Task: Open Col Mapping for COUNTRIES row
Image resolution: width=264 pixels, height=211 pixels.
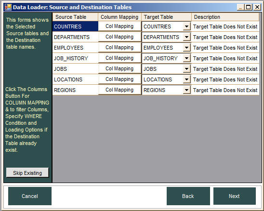Action: point(119,26)
